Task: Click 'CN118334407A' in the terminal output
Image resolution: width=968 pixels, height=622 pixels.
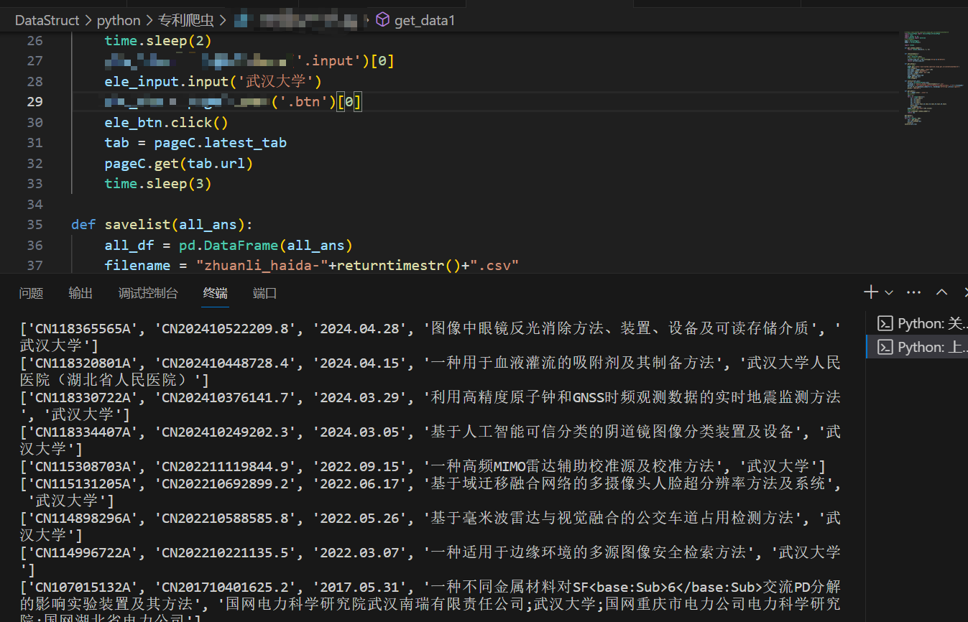Action: tap(84, 432)
